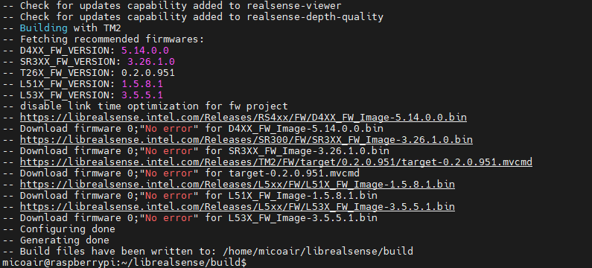
Task: Click the "Building with TM2" line
Action: pos(62,28)
